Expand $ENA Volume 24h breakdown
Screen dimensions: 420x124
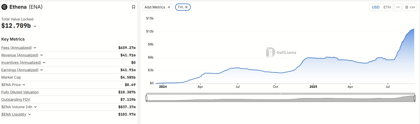click(35, 107)
